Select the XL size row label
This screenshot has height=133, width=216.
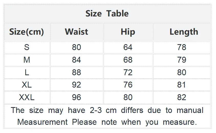(27, 85)
